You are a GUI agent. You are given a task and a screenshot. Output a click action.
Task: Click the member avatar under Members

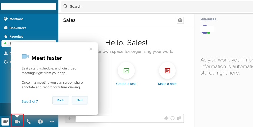pos(205,30)
